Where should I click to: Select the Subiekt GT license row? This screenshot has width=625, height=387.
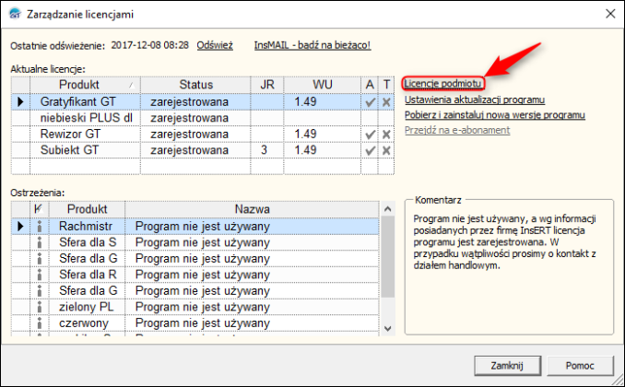(203, 150)
